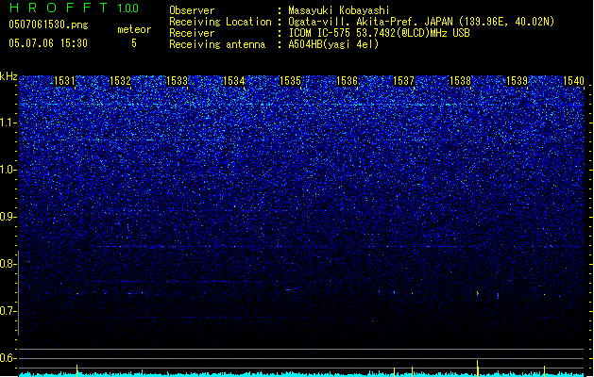Click the 1536 time tick label
594x377 pixels.
click(x=347, y=81)
